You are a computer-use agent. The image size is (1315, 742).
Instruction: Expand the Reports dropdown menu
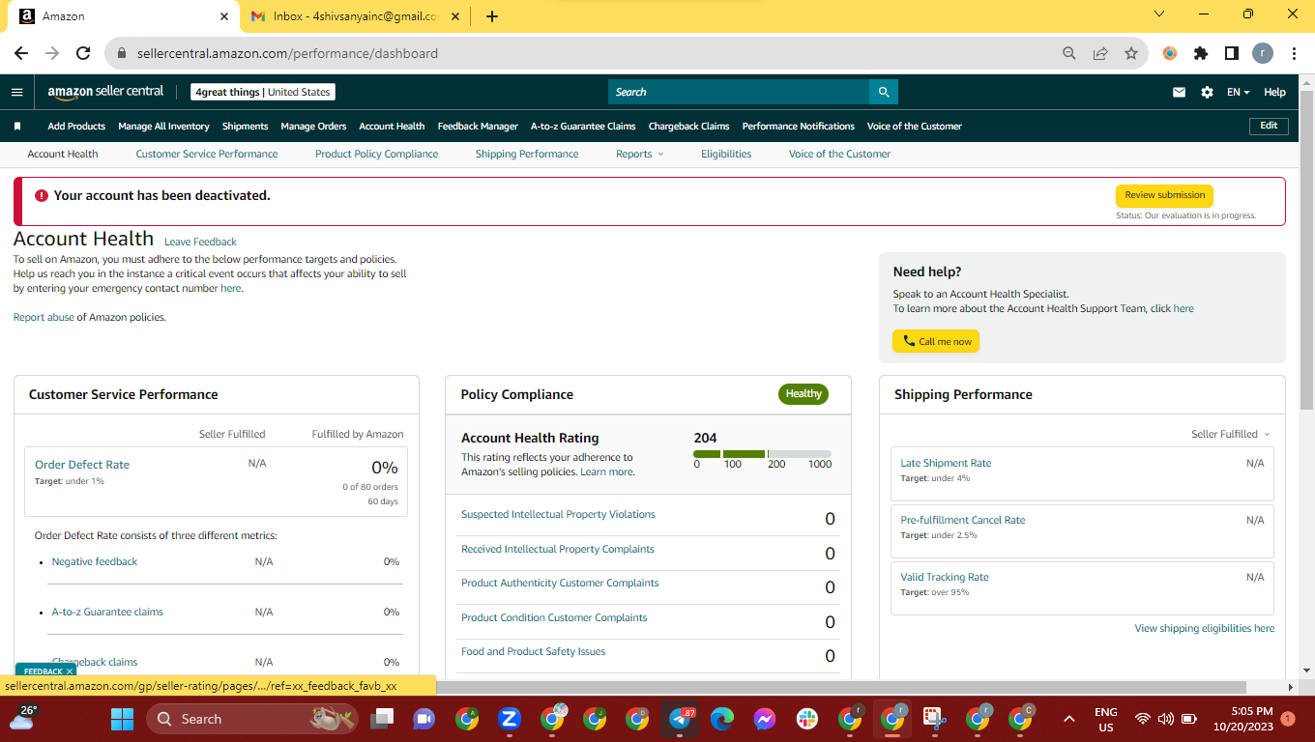[x=640, y=154]
